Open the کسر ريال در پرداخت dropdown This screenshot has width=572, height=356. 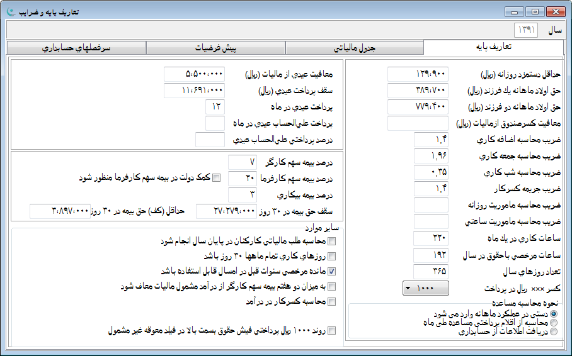click(x=425, y=288)
